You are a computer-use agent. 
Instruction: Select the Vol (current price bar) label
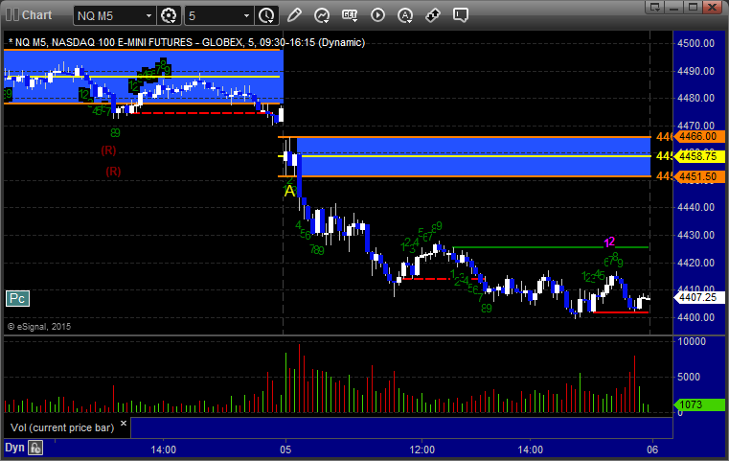tap(62, 427)
